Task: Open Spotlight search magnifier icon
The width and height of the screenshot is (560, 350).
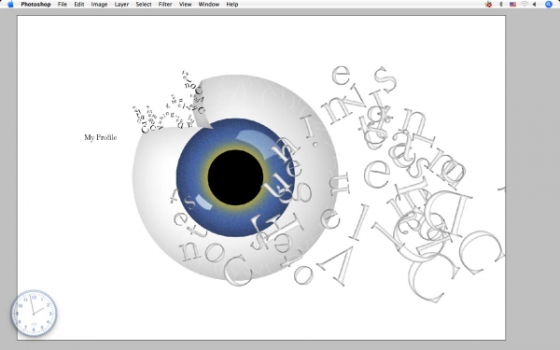Action: (549, 5)
